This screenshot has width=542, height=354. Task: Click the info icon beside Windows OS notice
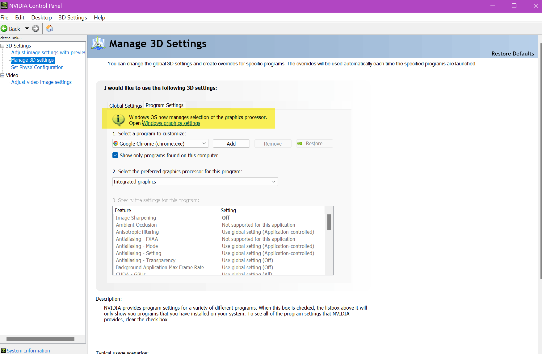coord(118,120)
